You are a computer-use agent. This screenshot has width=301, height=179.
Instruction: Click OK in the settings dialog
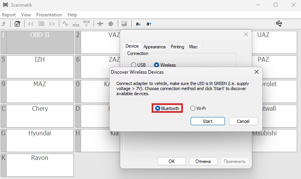tap(172, 161)
